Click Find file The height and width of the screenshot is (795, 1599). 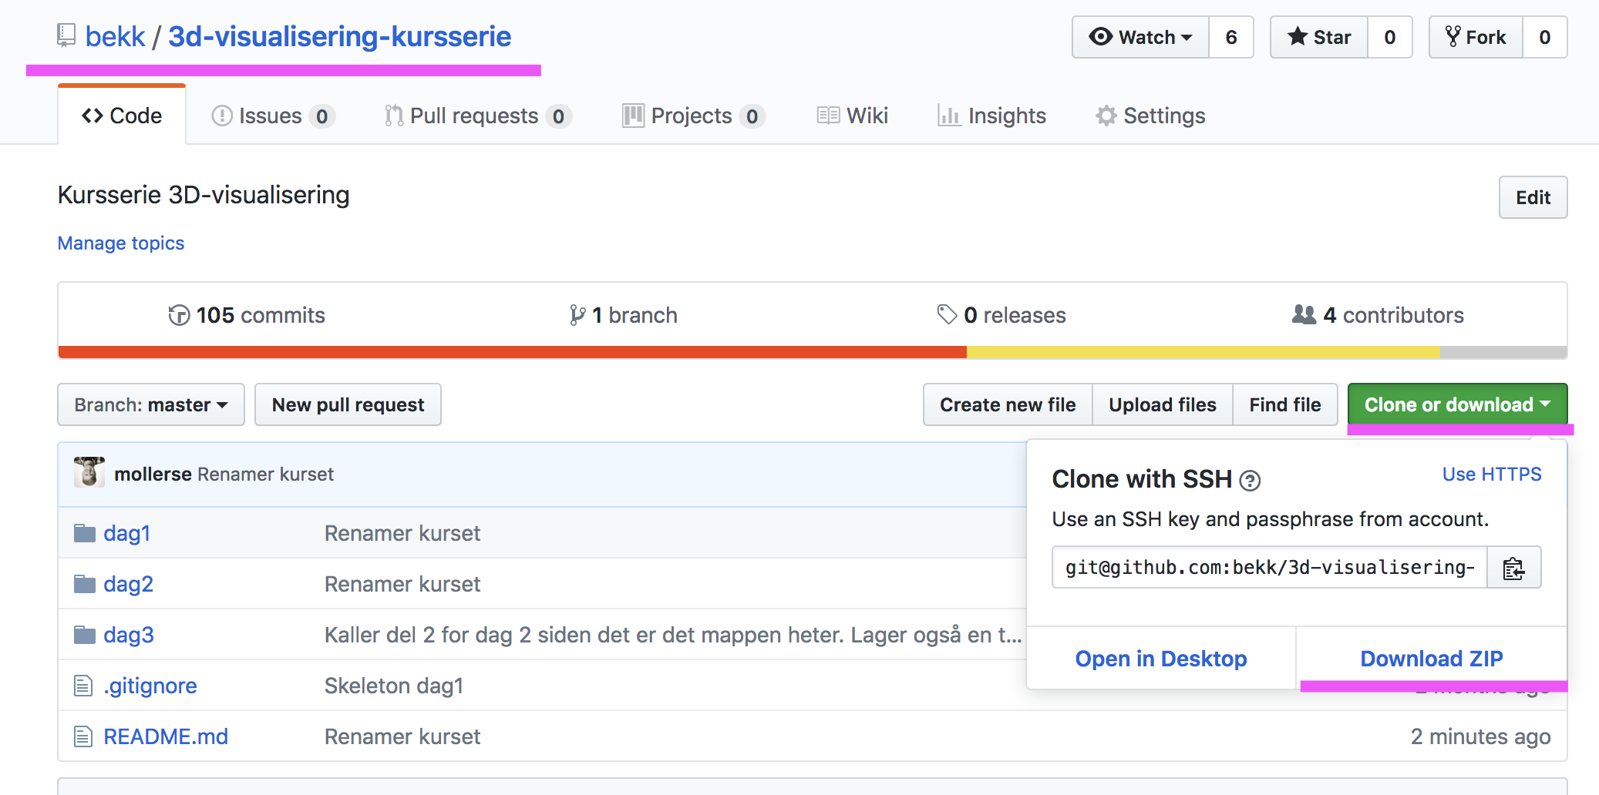pos(1285,404)
